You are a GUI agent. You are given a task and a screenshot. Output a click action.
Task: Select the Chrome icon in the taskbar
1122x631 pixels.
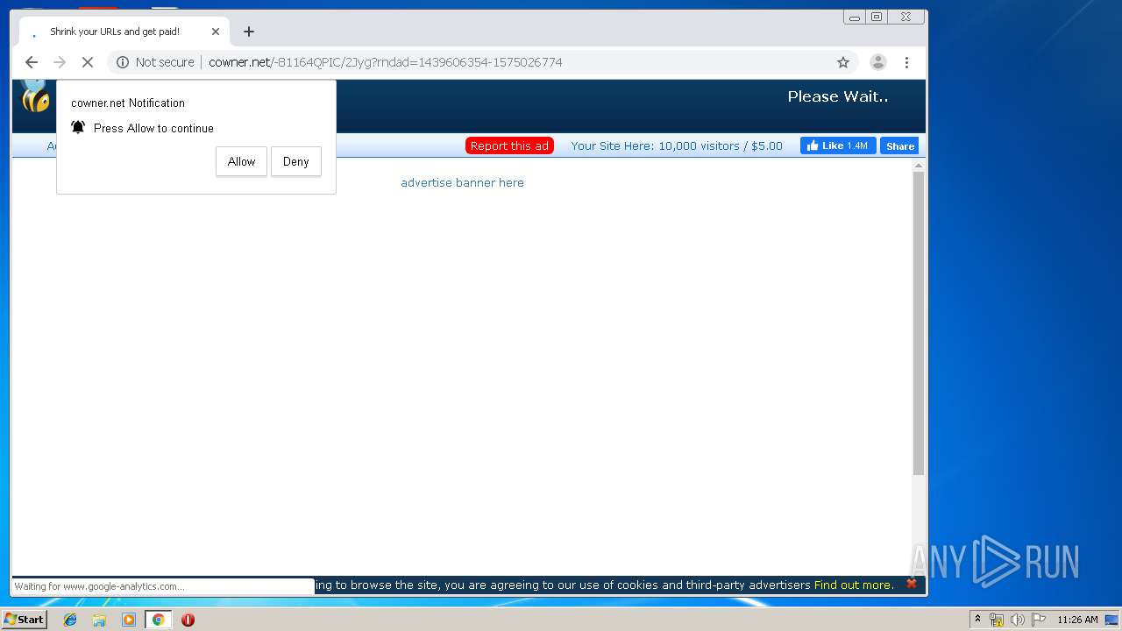click(158, 620)
